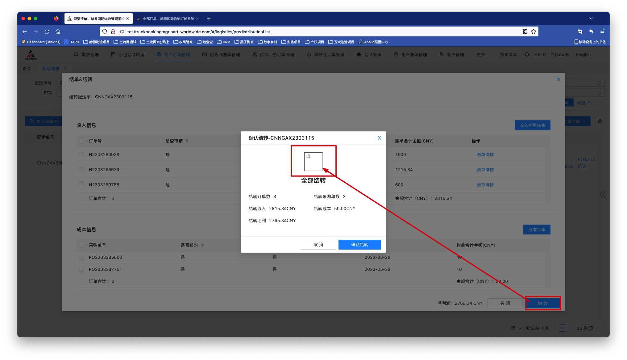Bookmark page with star icon
The image size is (627, 360).
click(x=534, y=32)
